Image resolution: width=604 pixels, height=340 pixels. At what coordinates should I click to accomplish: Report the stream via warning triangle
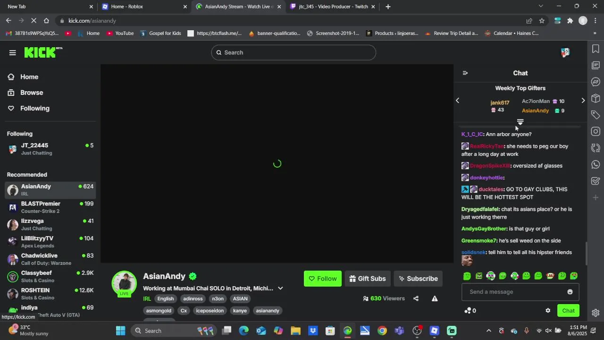435,298
